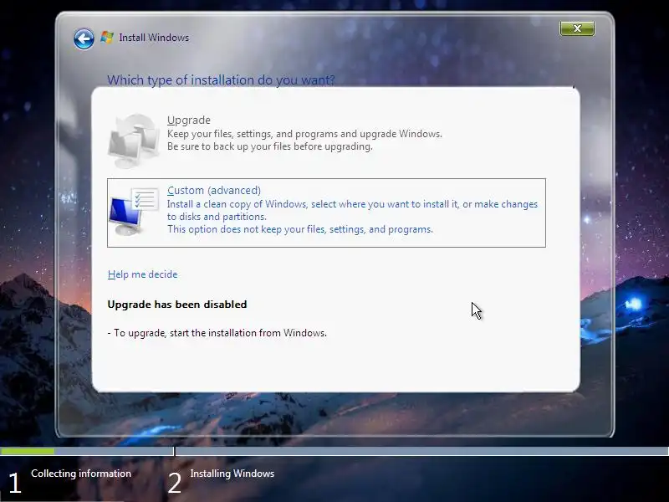The height and width of the screenshot is (502, 669).
Task: Click 'Keep your files, settings' description text
Action: 304,134
